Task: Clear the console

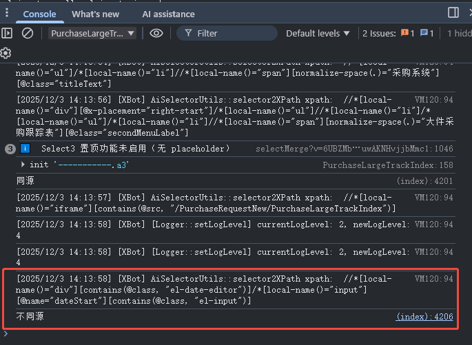Action: tap(28, 33)
